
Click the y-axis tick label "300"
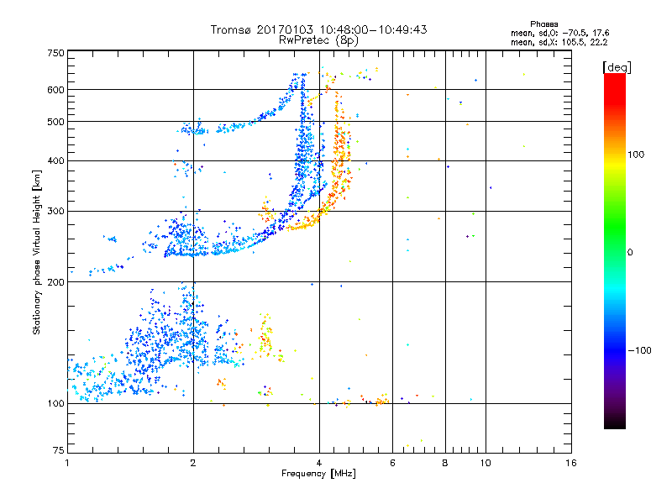[55, 212]
